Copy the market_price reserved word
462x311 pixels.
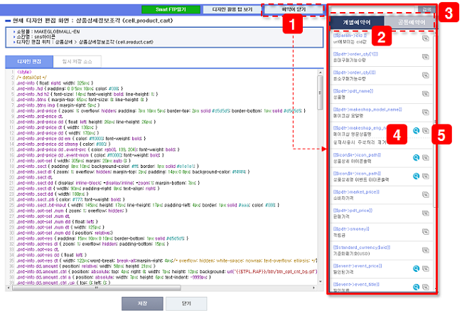tap(426, 195)
